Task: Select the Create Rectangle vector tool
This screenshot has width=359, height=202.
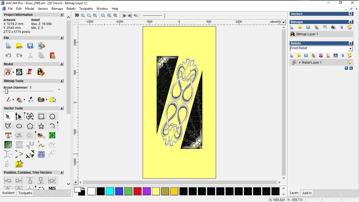Action: (41, 116)
